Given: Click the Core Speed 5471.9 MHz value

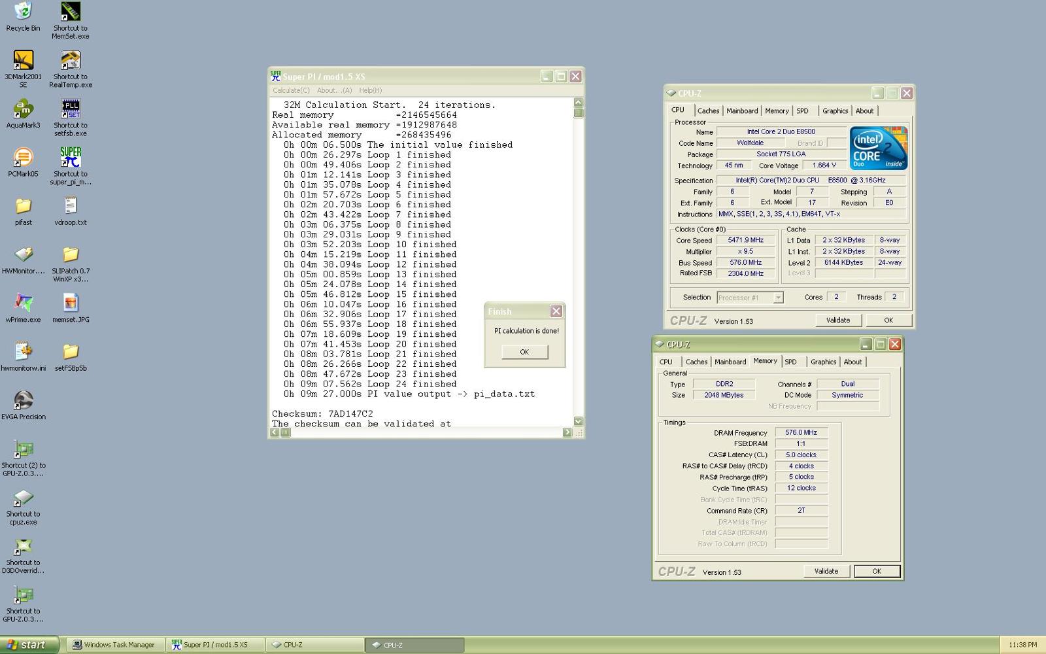Looking at the screenshot, I should coord(746,241).
